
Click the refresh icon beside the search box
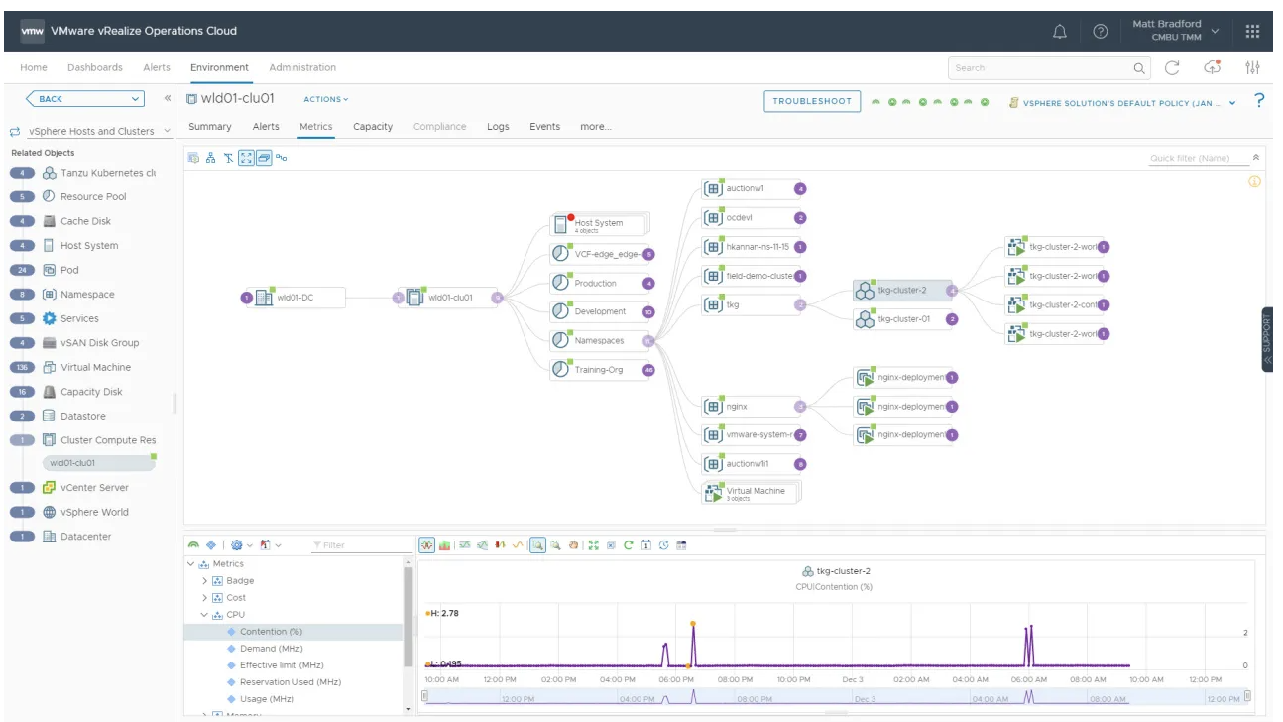tap(1172, 67)
